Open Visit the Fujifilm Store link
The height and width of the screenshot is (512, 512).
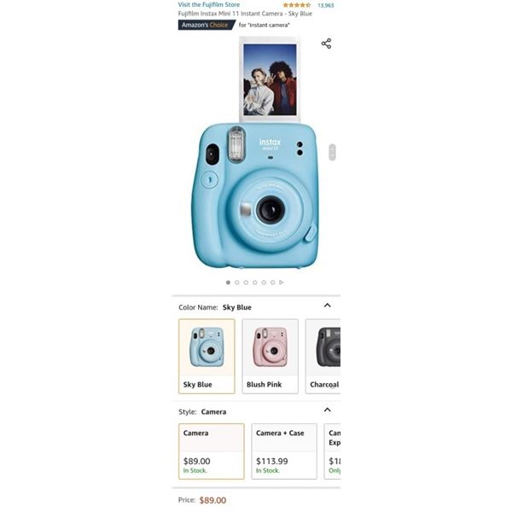tap(209, 4)
